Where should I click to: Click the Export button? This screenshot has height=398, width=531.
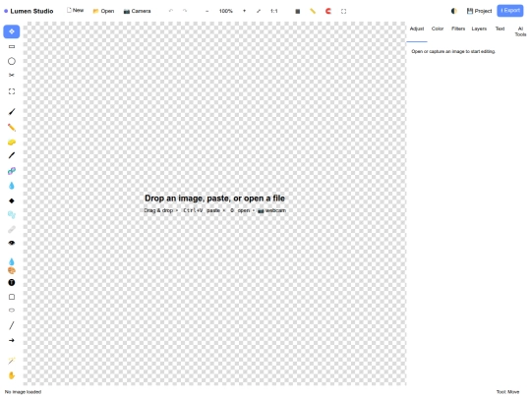coord(510,11)
